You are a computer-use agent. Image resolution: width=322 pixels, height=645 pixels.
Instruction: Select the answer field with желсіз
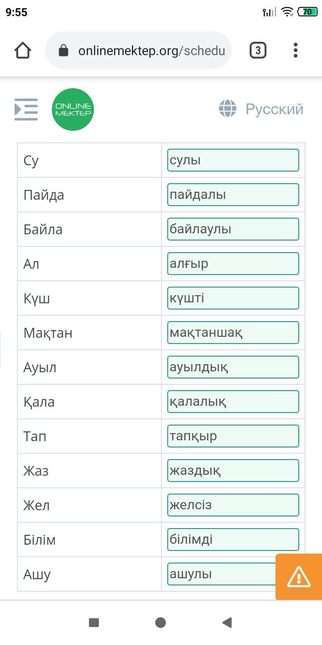(233, 505)
